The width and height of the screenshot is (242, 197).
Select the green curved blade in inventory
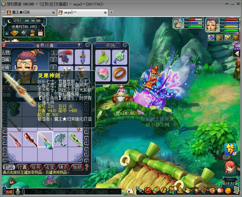(75, 139)
